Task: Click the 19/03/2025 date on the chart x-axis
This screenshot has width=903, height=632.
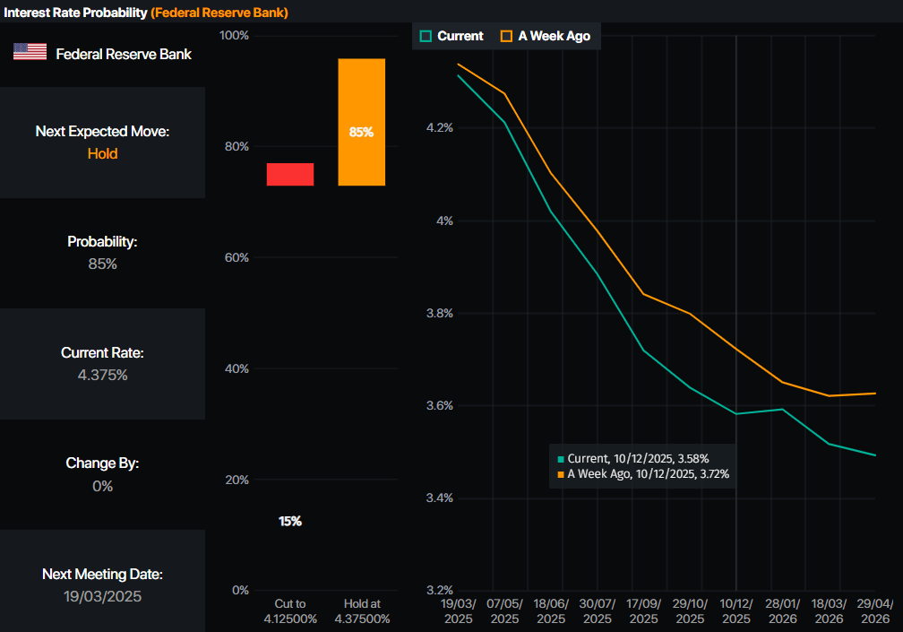Action: click(x=458, y=612)
